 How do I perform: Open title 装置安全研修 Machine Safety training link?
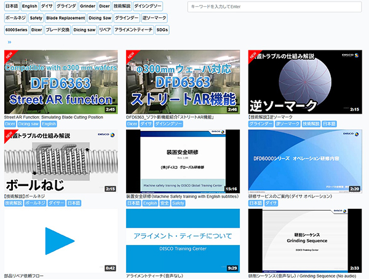click(182, 196)
